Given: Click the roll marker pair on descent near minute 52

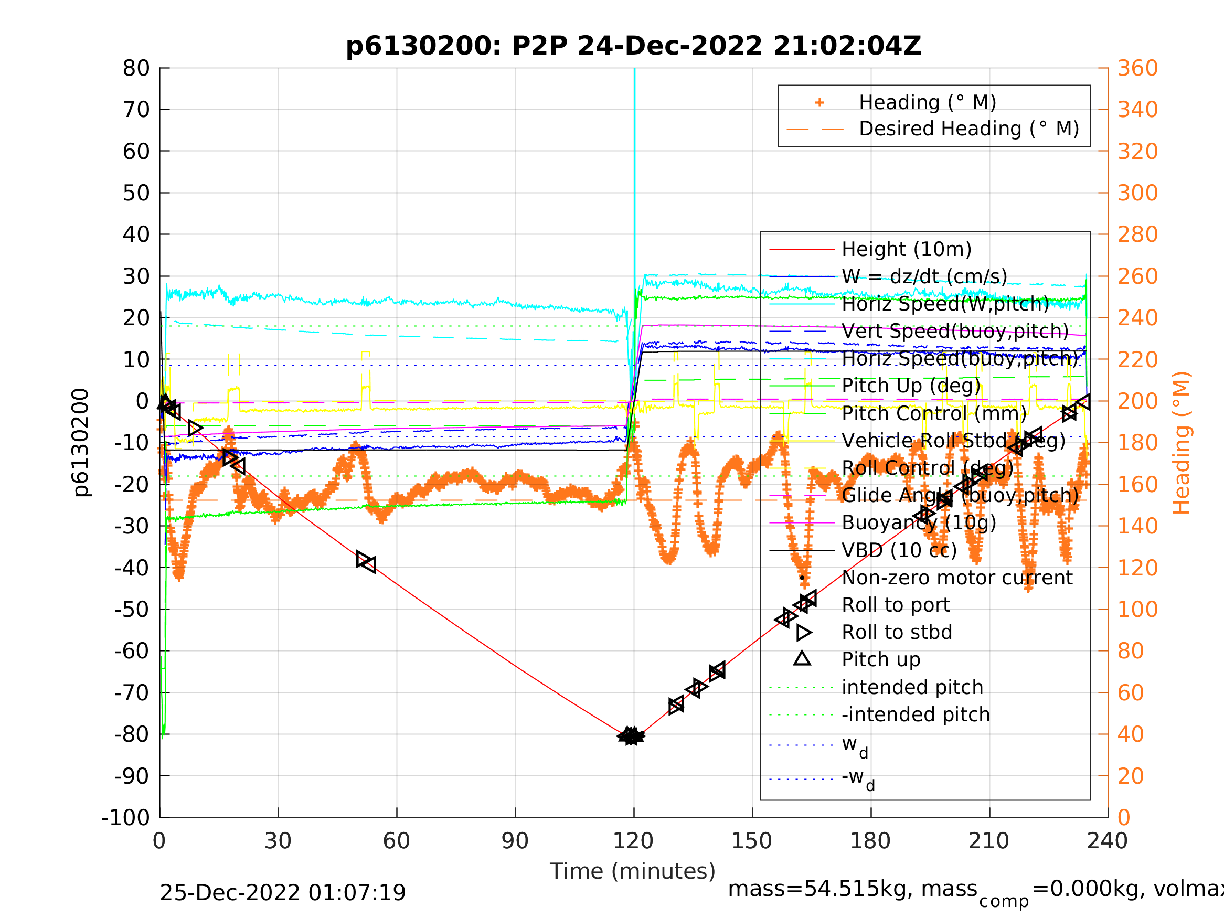Looking at the screenshot, I should click(x=366, y=562).
